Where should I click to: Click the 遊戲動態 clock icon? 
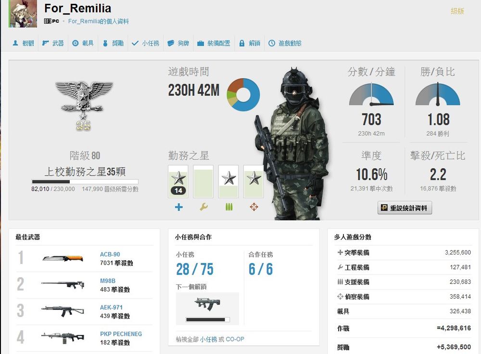point(271,43)
